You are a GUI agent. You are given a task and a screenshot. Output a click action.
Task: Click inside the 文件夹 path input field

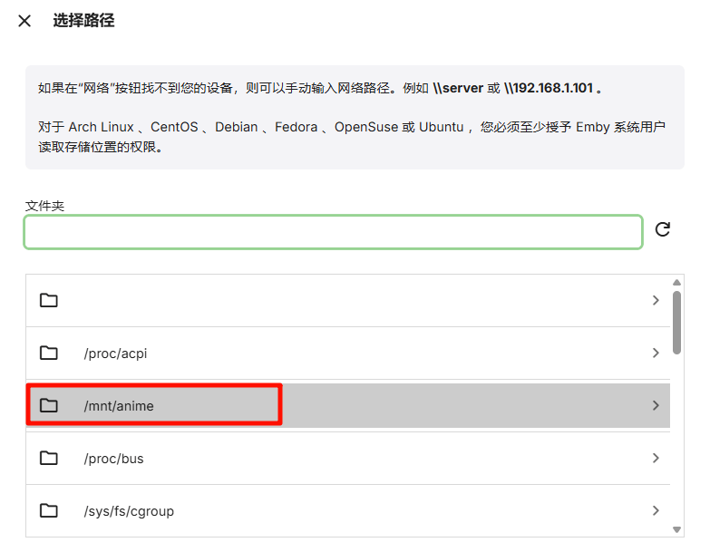click(x=333, y=232)
